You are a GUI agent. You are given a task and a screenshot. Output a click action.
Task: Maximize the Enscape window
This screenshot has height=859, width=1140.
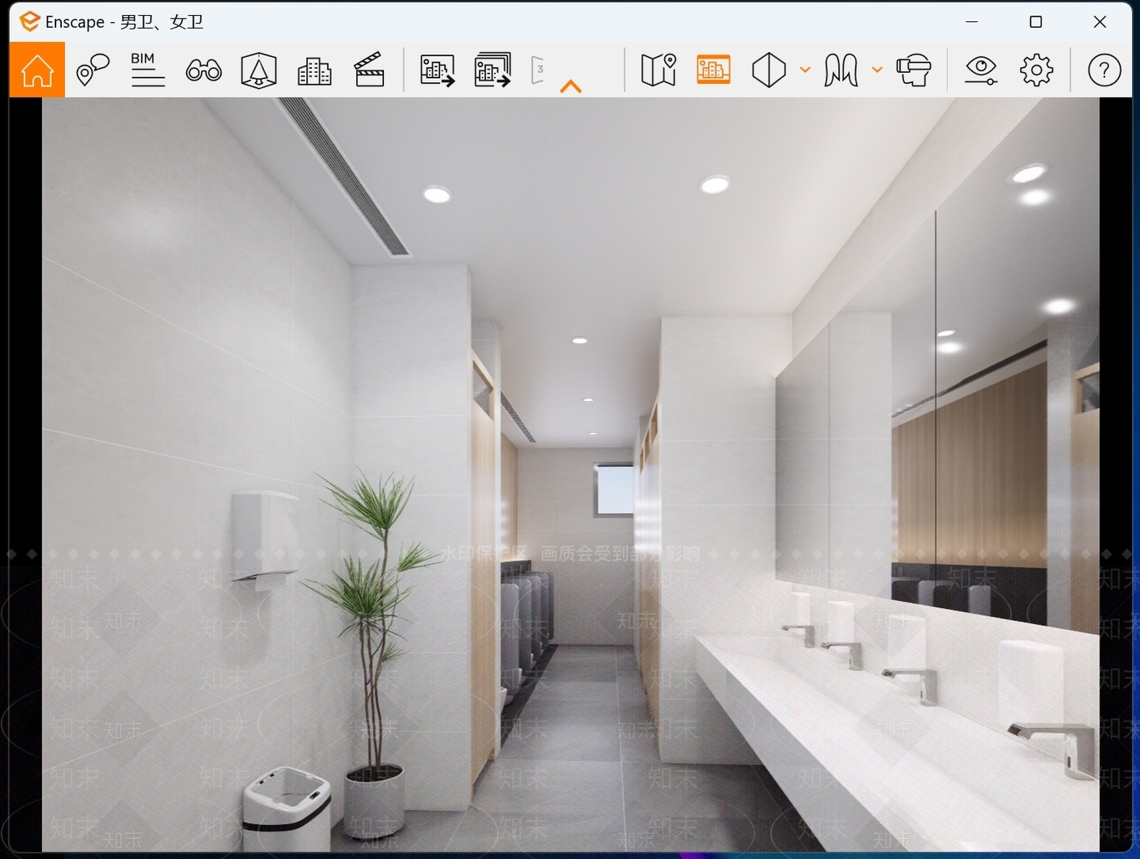pyautogui.click(x=1036, y=22)
